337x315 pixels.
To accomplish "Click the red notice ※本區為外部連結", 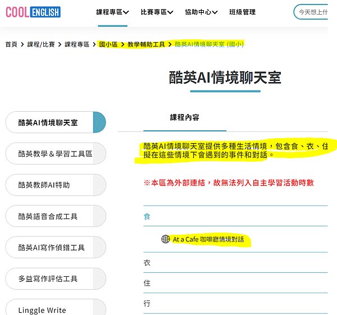I will (x=229, y=182).
